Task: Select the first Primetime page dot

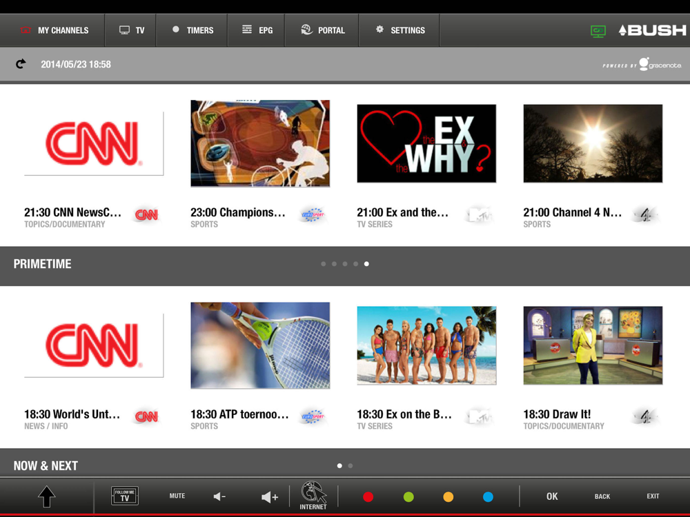Action: coord(323,264)
